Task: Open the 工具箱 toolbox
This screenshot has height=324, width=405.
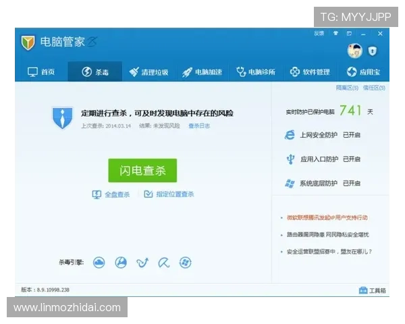Action: pyautogui.click(x=373, y=290)
